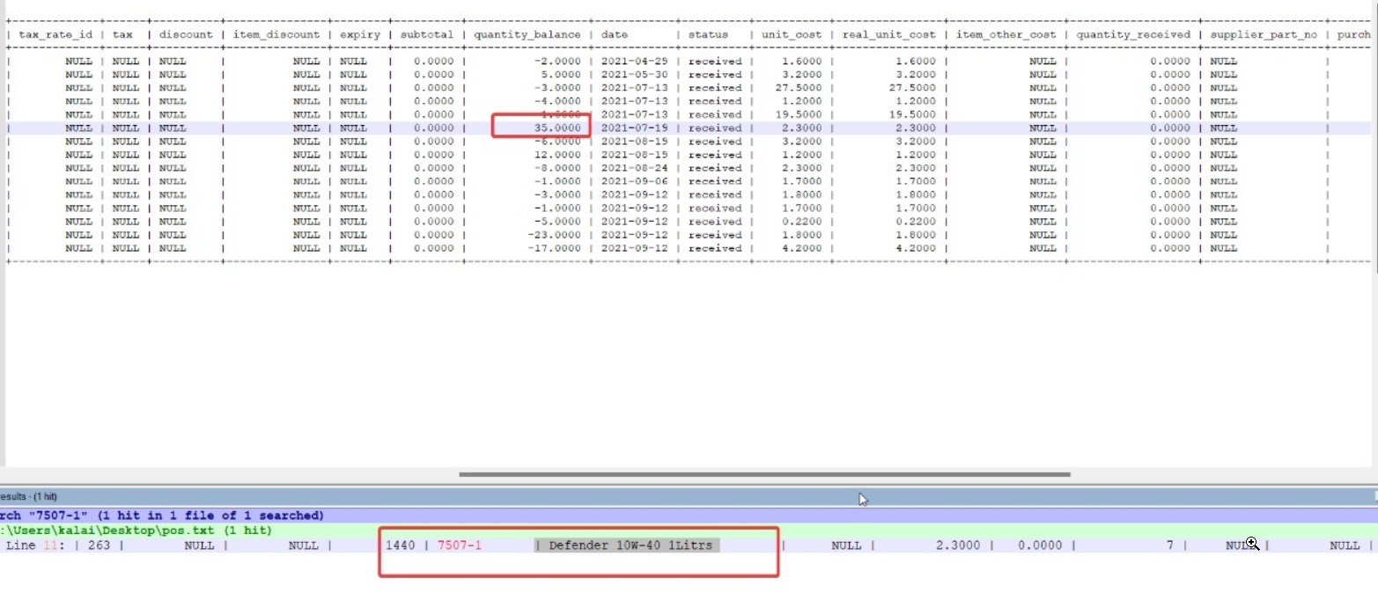Click the quantity balance value -2.0000
The width and height of the screenshot is (1378, 607).
point(556,62)
